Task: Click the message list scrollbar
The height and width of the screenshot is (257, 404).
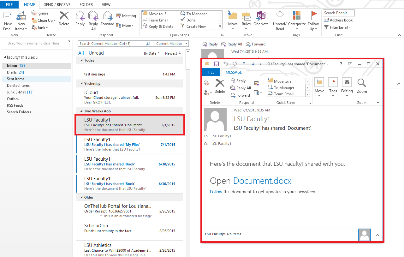Action: pos(188,62)
